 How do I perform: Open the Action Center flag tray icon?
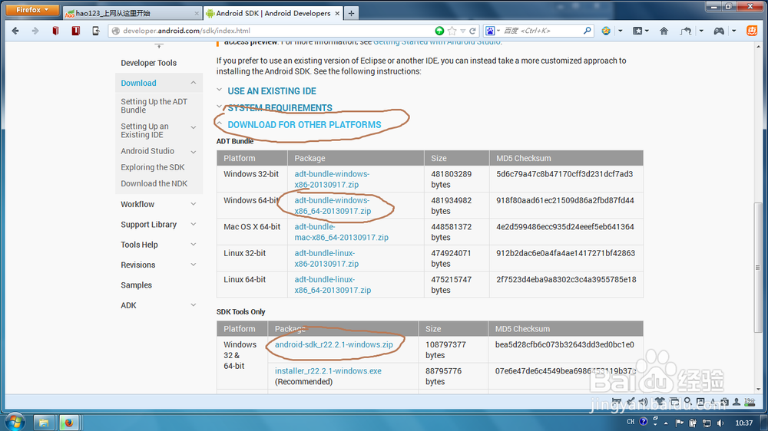pyautogui.click(x=679, y=423)
